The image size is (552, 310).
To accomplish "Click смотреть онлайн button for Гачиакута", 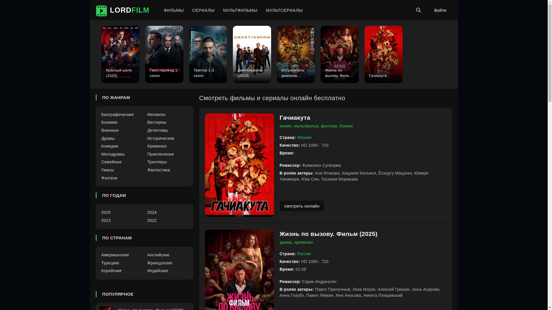I will coord(302,206).
